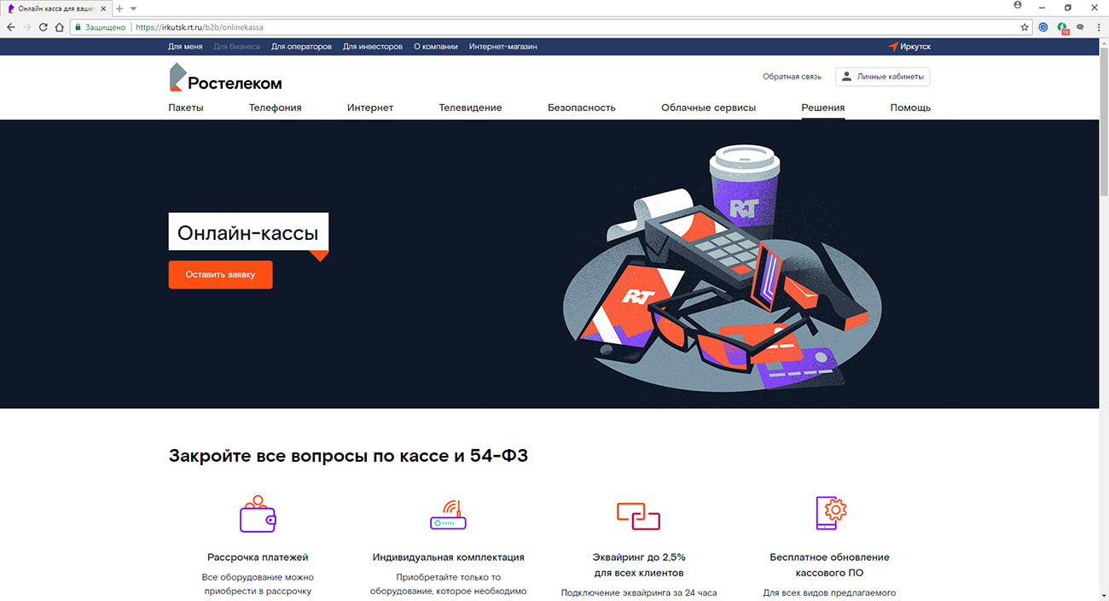1109x601 pixels.
Task: Click the person icon in Личные кабинеты
Action: [846, 77]
